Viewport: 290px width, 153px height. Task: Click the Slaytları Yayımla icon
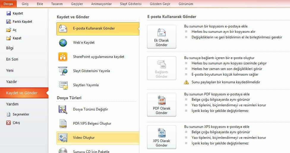pos(63,85)
